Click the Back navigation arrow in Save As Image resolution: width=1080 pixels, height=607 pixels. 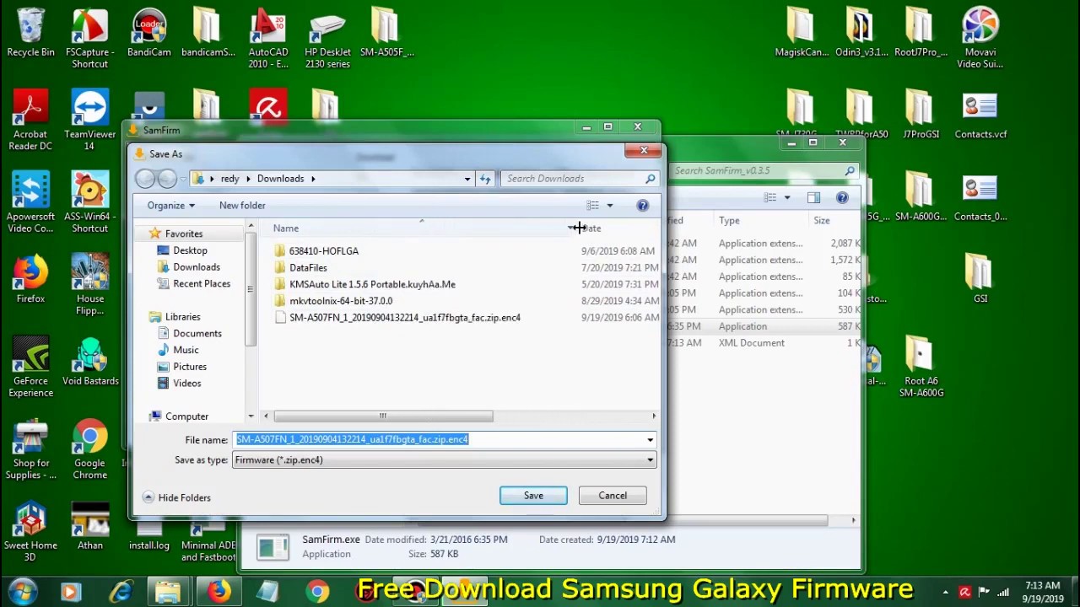(x=146, y=179)
